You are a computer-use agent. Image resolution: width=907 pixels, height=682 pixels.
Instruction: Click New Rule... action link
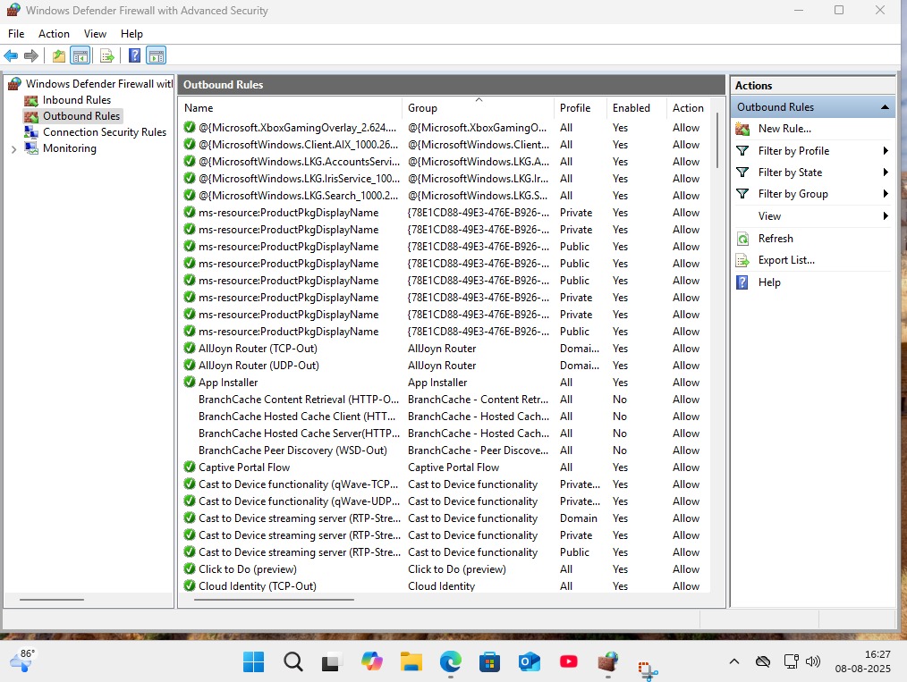pos(784,129)
